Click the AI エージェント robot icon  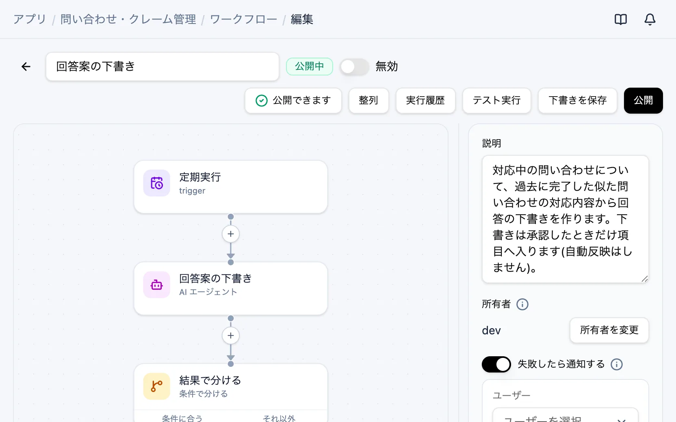[157, 285]
